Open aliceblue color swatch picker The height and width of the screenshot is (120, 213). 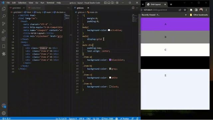click(x=109, y=30)
